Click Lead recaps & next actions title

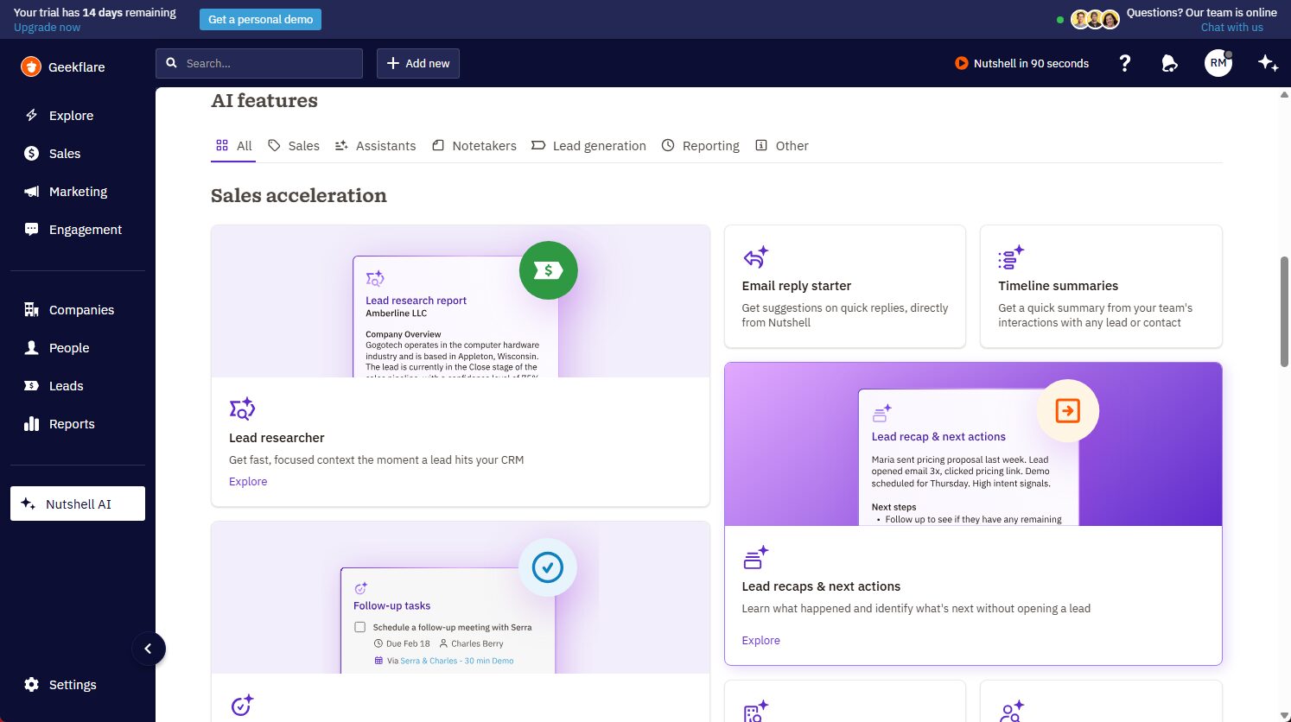821,586
